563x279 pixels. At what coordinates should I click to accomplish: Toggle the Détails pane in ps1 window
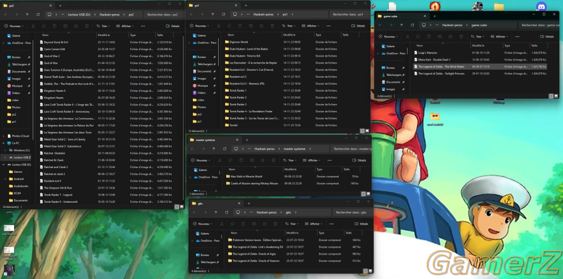(358, 26)
